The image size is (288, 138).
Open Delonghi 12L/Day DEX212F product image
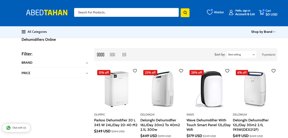pyautogui.click(x=255, y=89)
